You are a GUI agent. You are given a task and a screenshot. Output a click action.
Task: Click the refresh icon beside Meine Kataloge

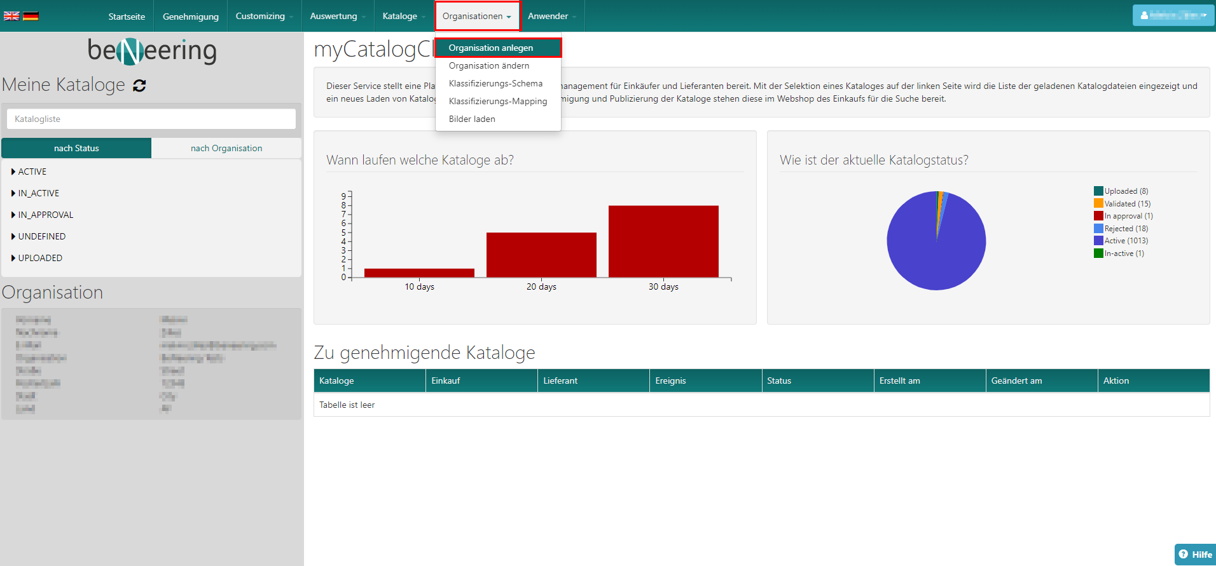[139, 86]
